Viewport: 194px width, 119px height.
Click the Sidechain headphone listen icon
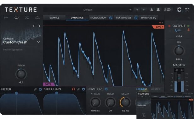click(x=73, y=89)
